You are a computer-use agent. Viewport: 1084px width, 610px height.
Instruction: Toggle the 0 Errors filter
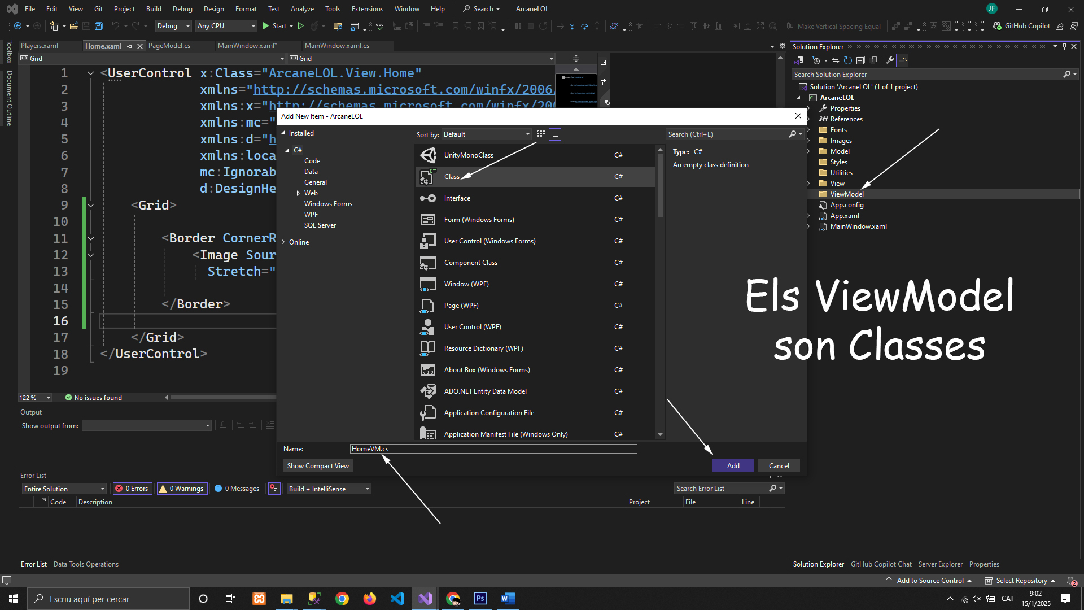(132, 489)
